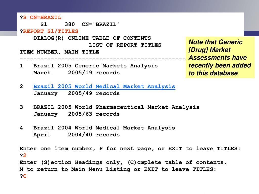Select the Enter one item number prompt line

click(130, 149)
